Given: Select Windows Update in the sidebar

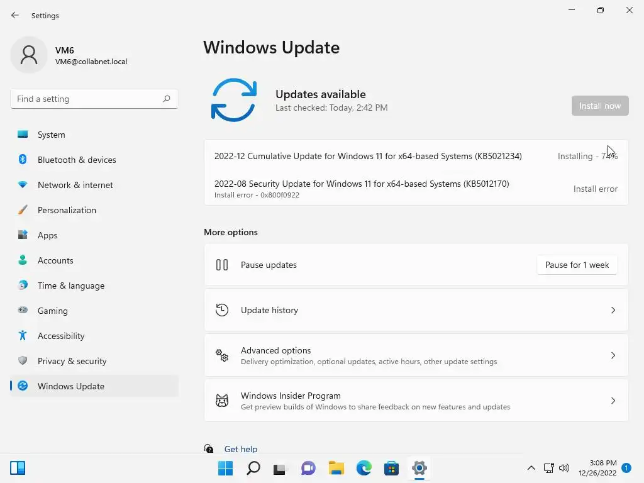Looking at the screenshot, I should (94, 386).
